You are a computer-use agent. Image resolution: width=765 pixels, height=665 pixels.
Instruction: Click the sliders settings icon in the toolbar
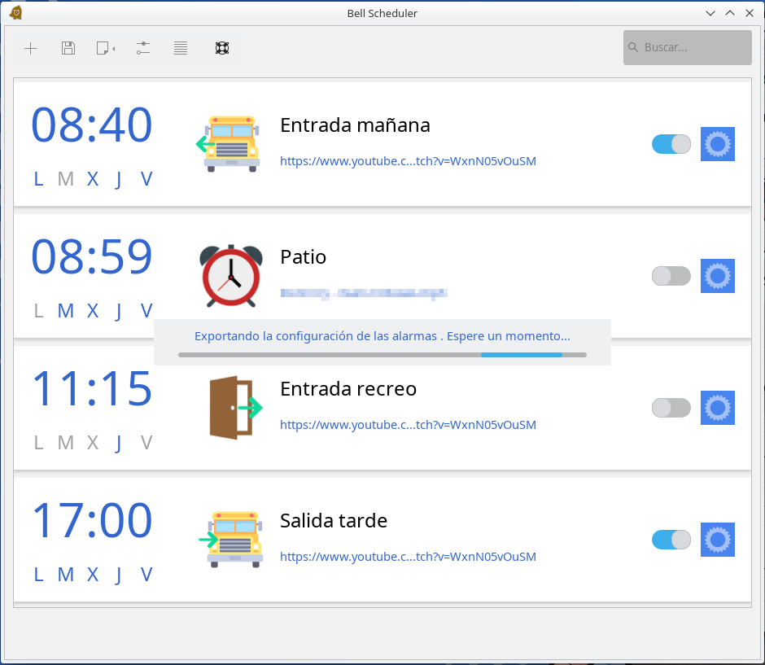pos(143,48)
